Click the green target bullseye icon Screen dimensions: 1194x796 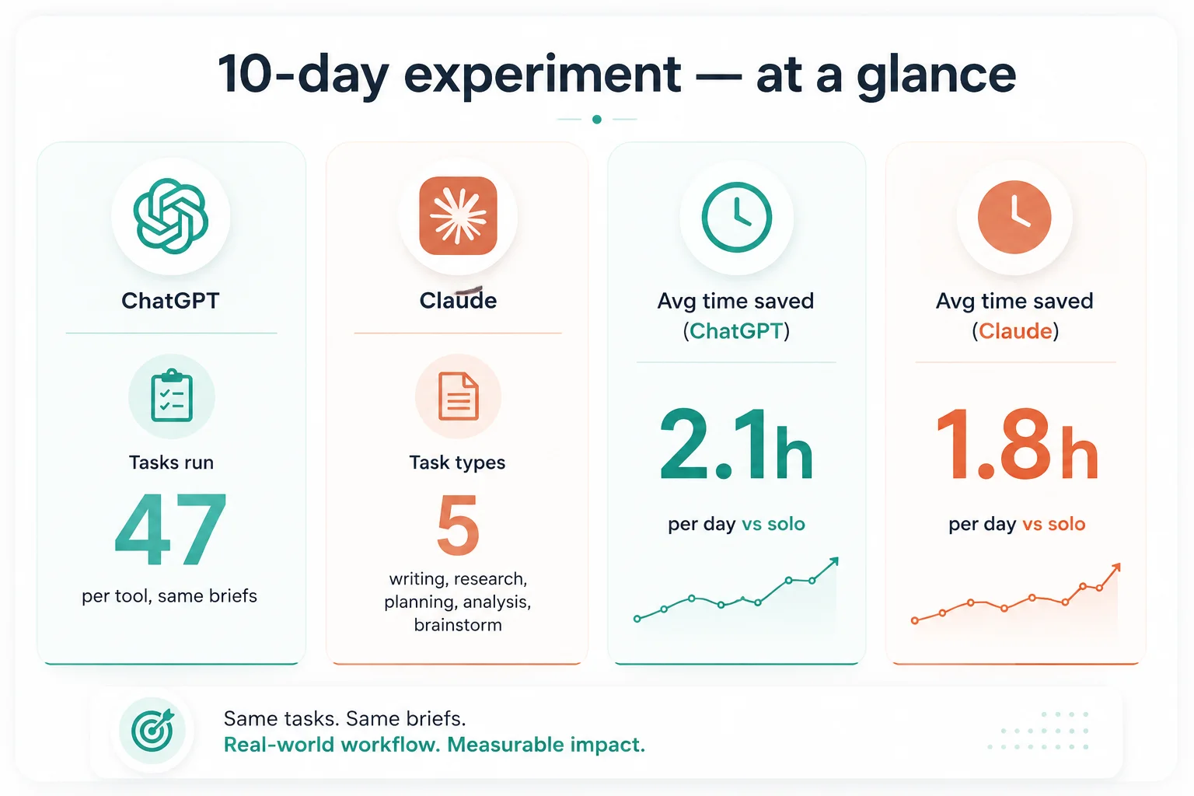point(153,730)
